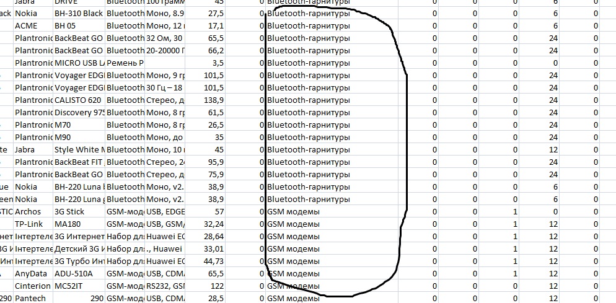Select the 'BH 05' model cell
Image resolution: width=616 pixels, height=303 pixels.
pyautogui.click(x=79, y=26)
